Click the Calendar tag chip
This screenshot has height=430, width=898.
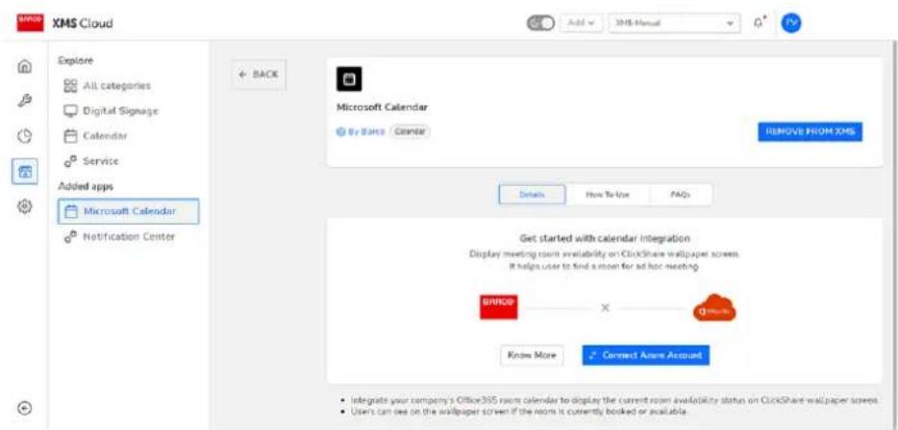coord(410,131)
